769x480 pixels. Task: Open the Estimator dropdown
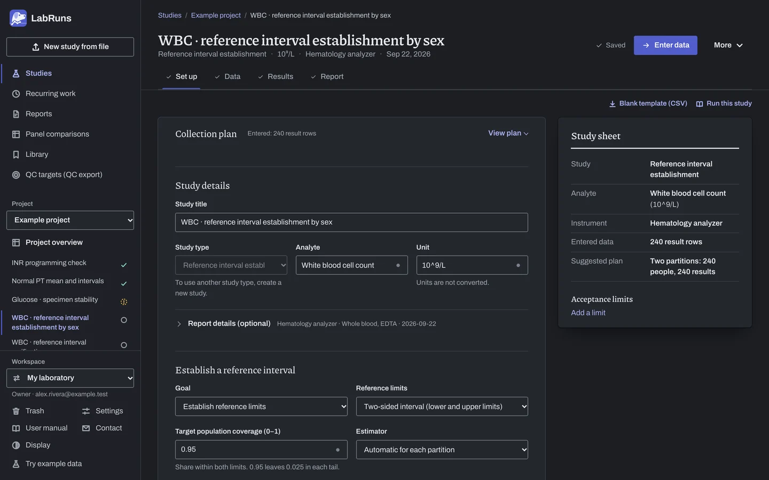(442, 450)
